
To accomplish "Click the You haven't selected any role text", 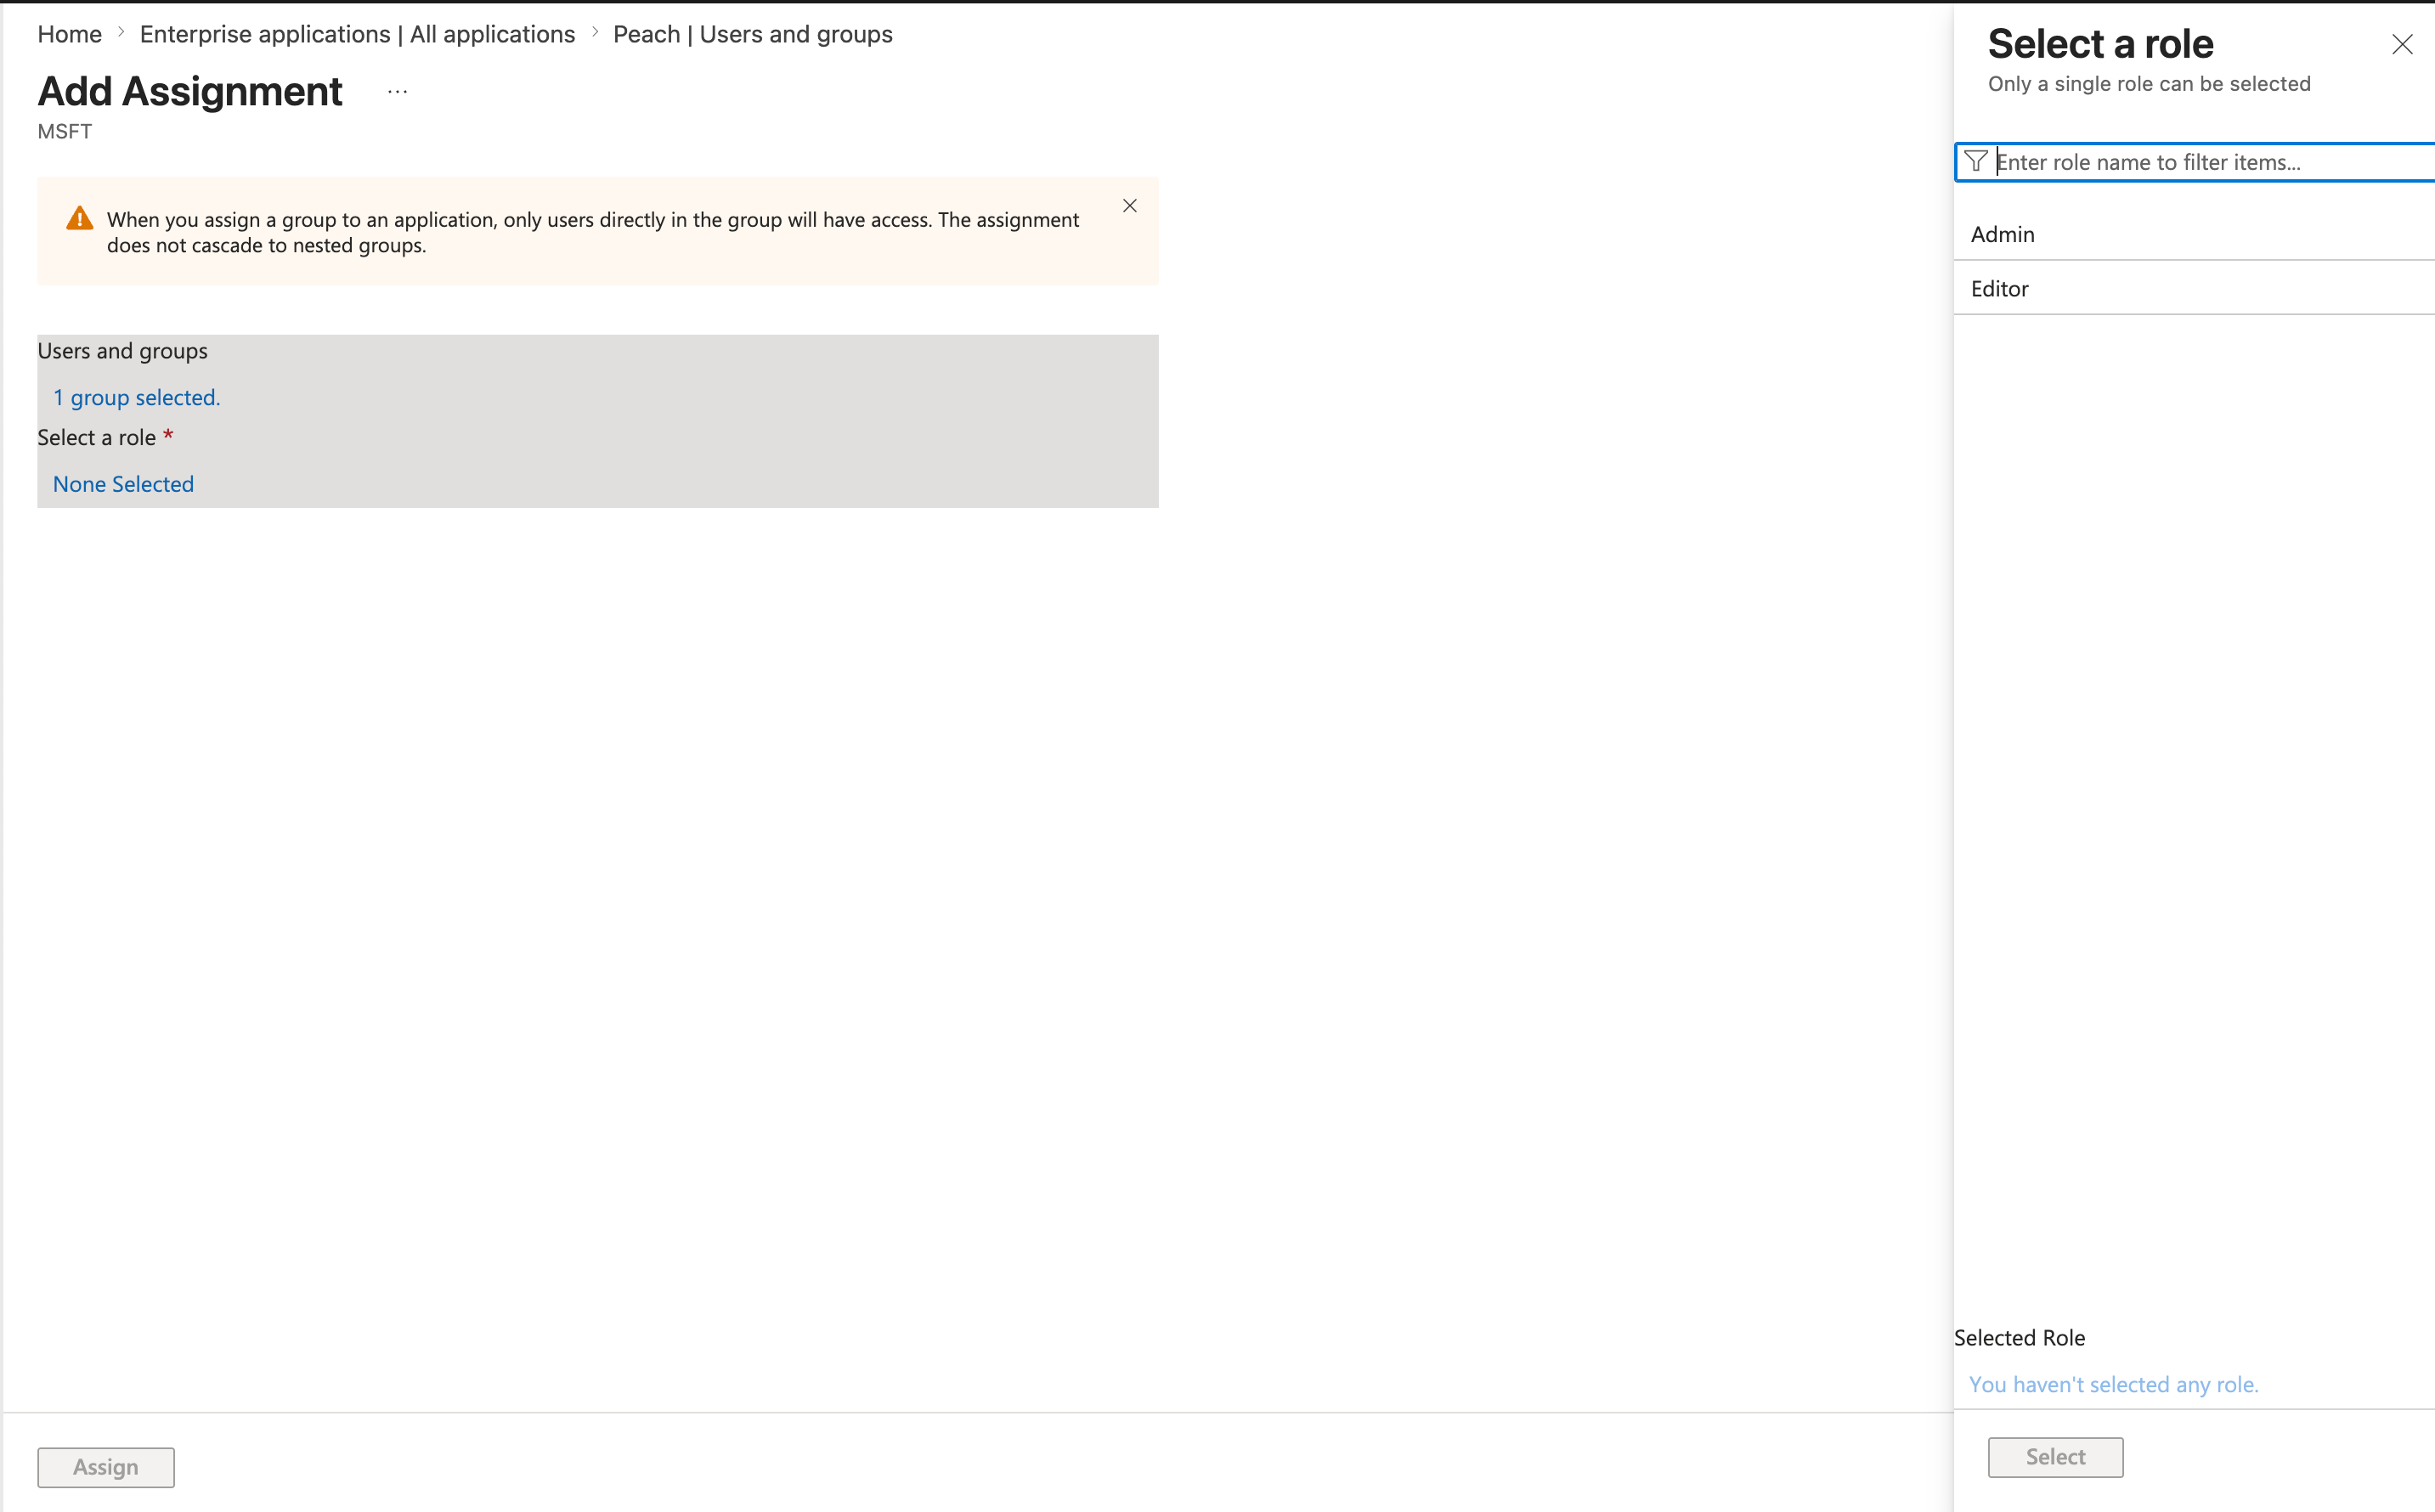I will coord(2114,1384).
